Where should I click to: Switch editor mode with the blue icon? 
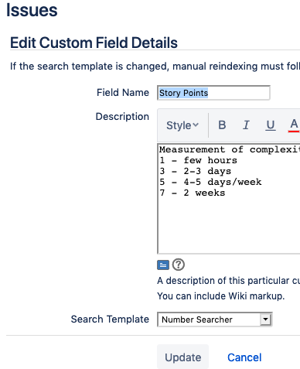coord(163,265)
